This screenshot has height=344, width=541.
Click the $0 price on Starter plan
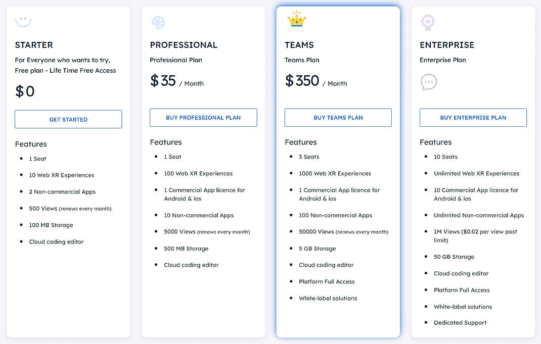[x=25, y=91]
